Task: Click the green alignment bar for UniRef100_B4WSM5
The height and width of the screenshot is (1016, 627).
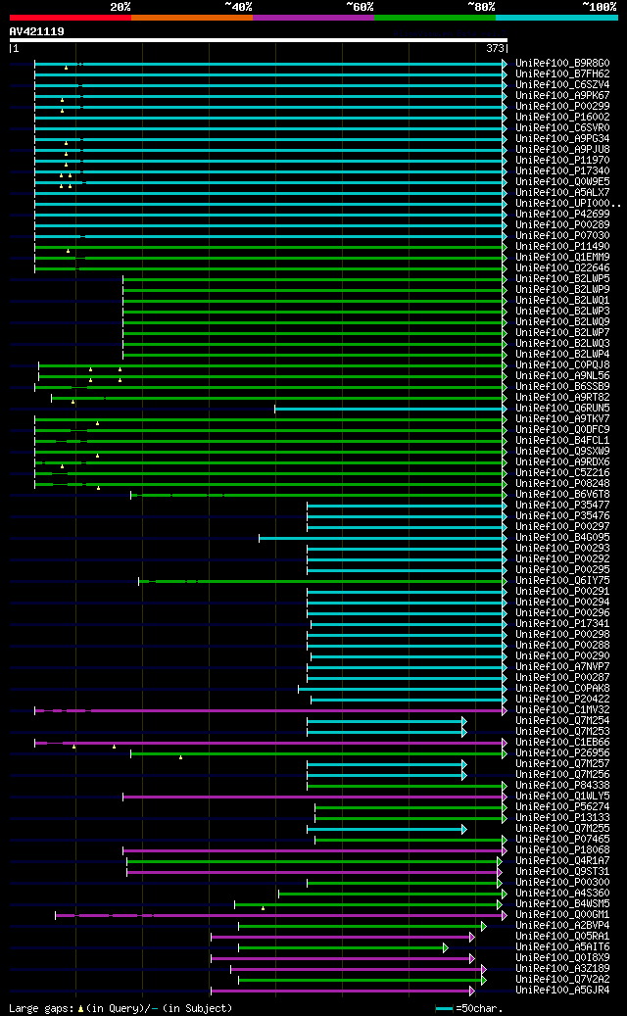Action: [x=368, y=903]
